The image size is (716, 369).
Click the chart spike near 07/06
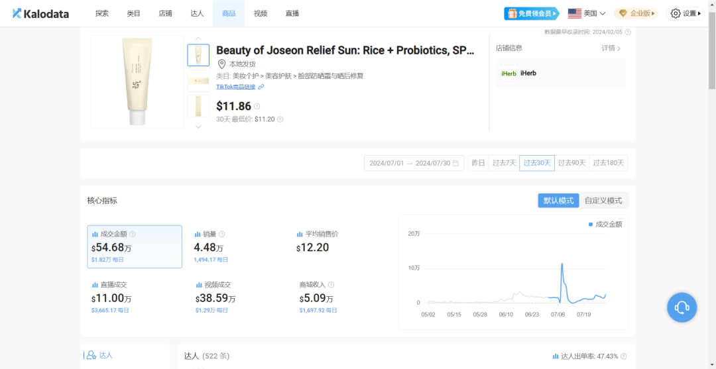[x=562, y=264]
